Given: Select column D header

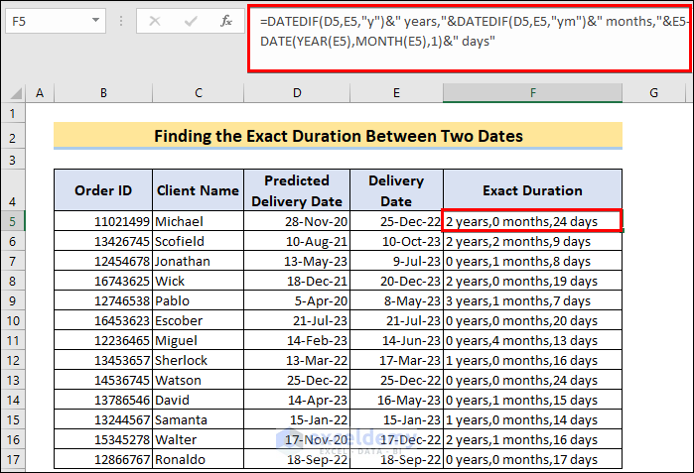Looking at the screenshot, I should pos(297,93).
